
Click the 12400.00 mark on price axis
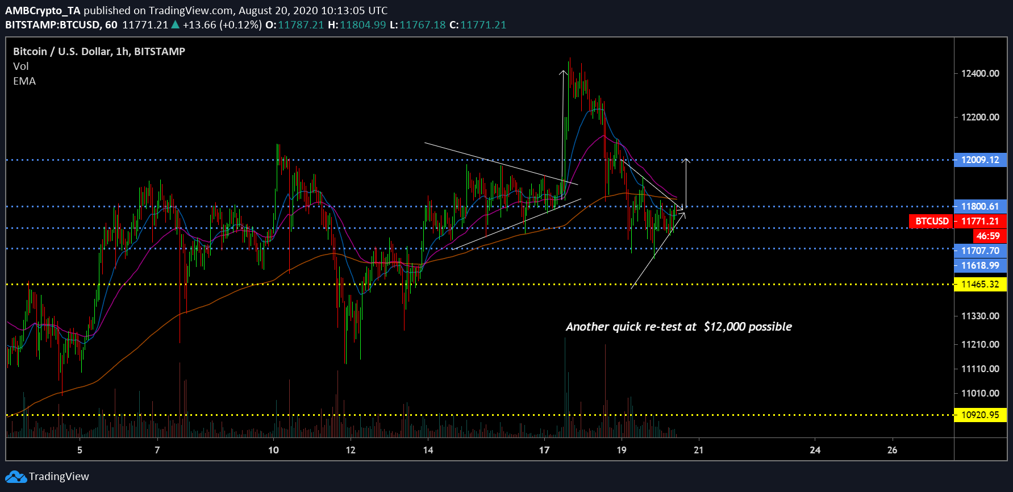tap(979, 73)
